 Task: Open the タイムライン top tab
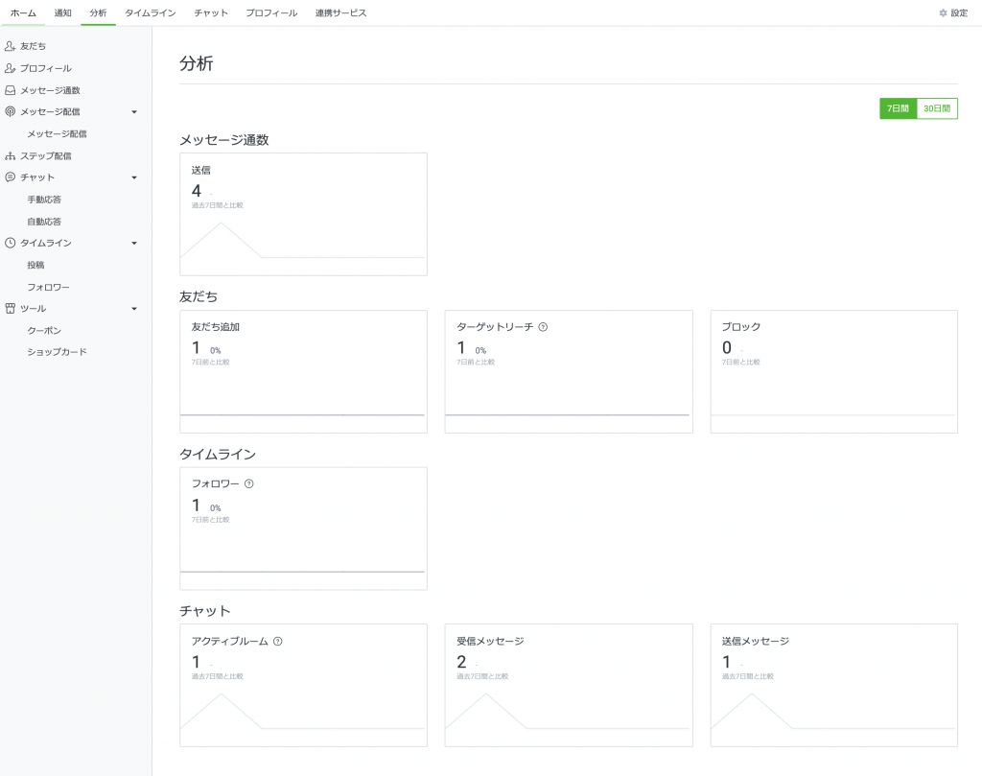(x=151, y=12)
